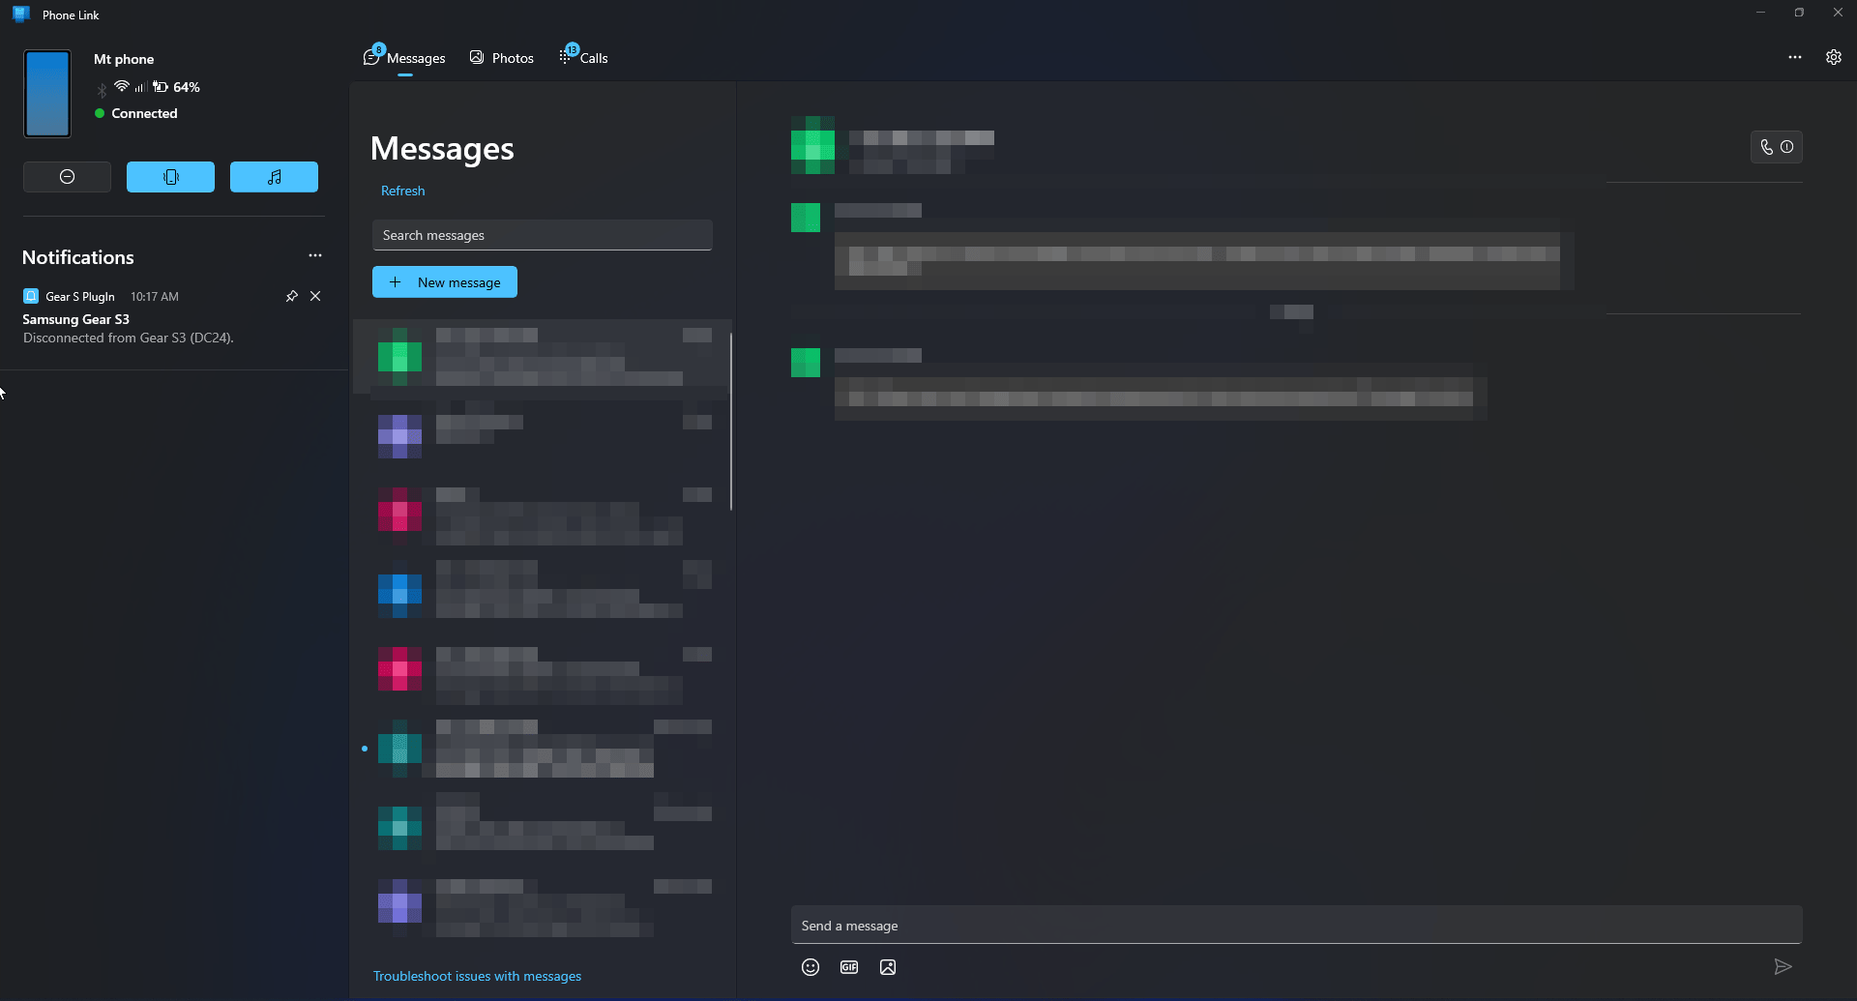Select the Messages tab
This screenshot has width=1857, height=1001.
coord(405,58)
